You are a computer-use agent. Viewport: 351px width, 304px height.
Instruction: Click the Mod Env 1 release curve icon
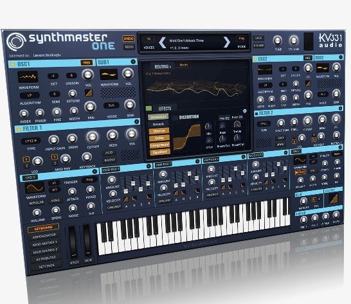(148, 197)
